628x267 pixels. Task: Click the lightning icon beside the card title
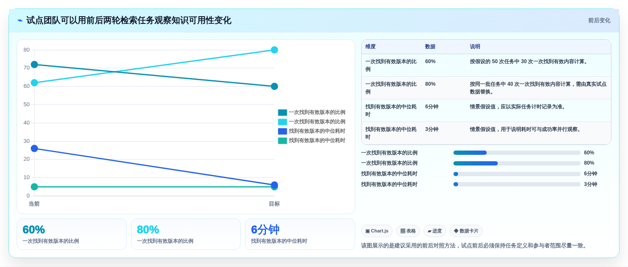point(20,20)
